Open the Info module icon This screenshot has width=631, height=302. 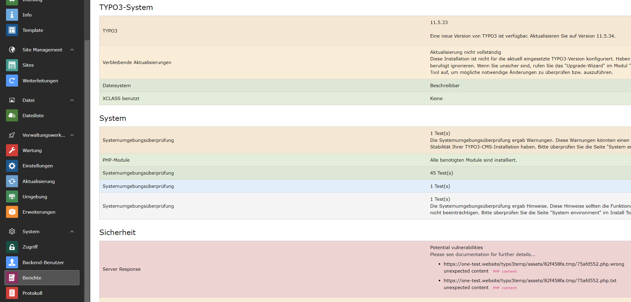[x=12, y=15]
